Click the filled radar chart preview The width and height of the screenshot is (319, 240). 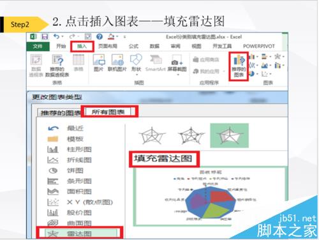tap(210, 196)
